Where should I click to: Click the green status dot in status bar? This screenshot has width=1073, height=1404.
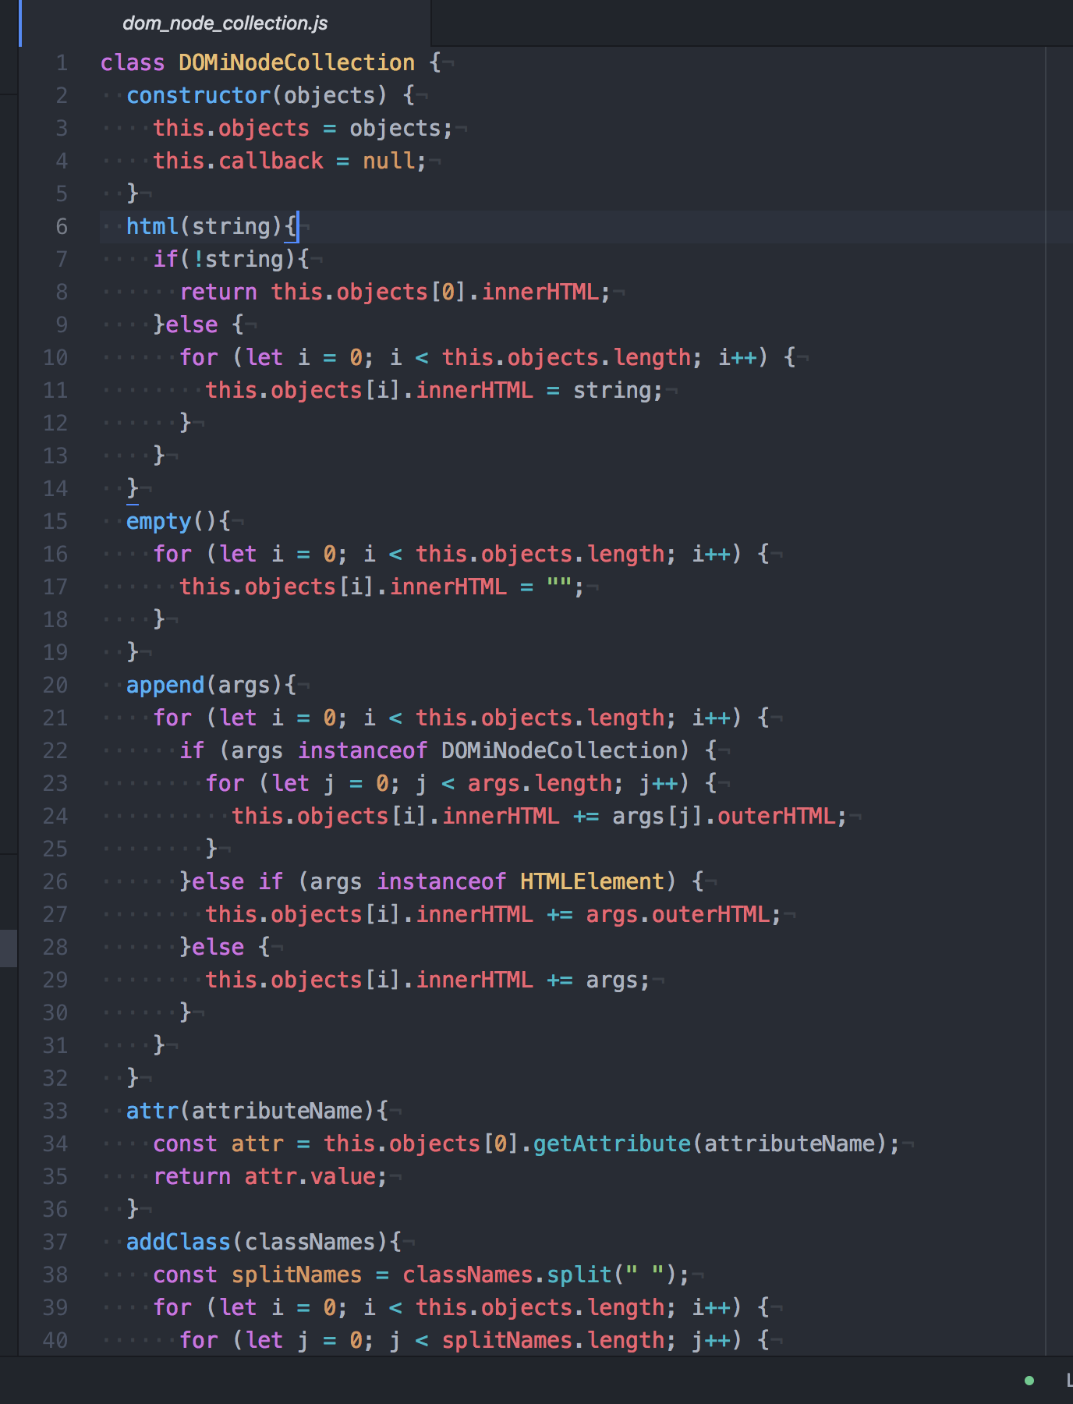click(x=1029, y=1381)
